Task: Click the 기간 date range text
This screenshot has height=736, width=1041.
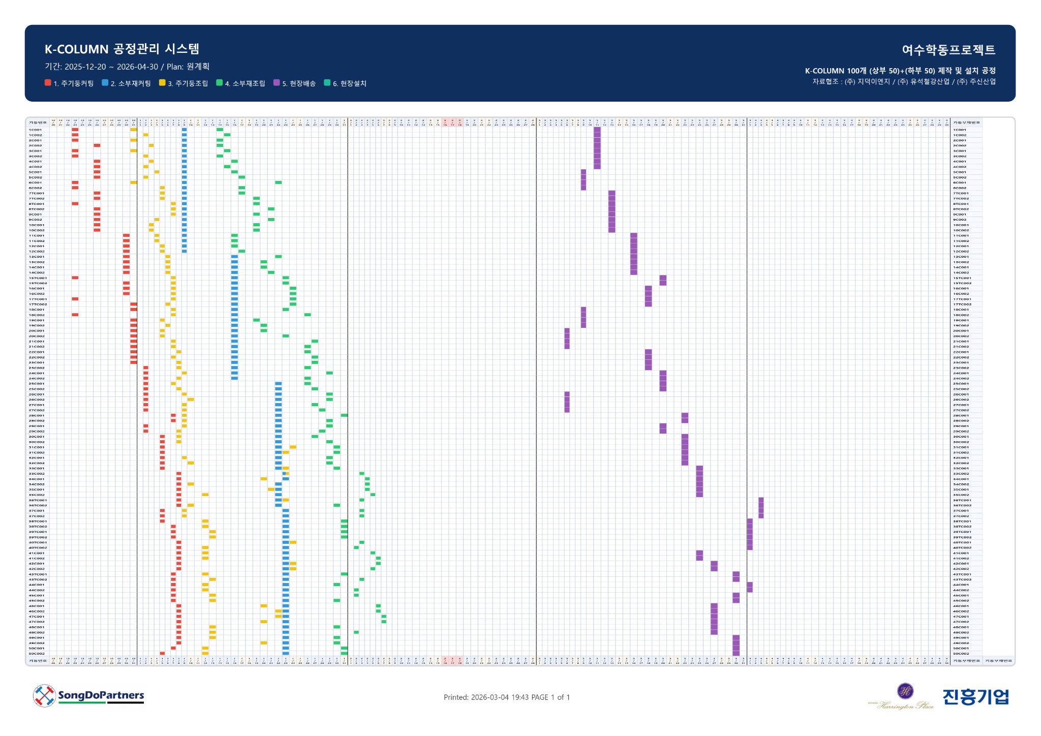Action: coord(127,67)
